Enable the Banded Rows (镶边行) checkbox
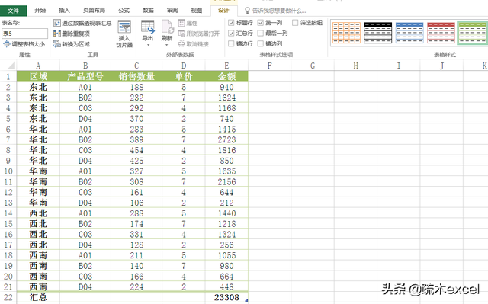This screenshot has width=488, height=304. (231, 43)
